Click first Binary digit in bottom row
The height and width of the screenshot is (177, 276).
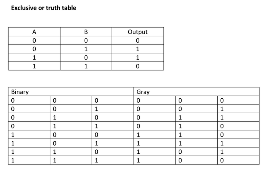[13, 161]
